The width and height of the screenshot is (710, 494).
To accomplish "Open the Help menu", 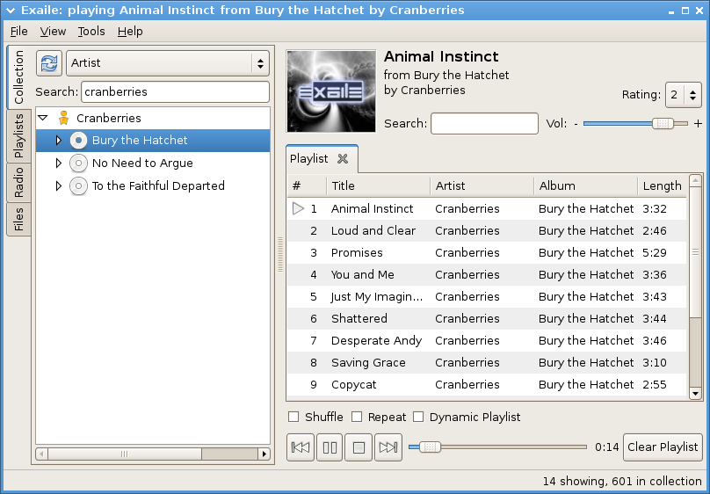I will [130, 32].
